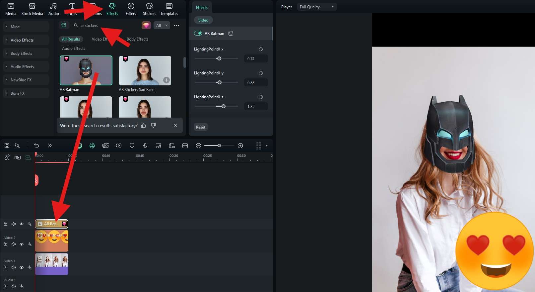This screenshot has height=292, width=535.
Task: Open the timeline track view options arrow
Action: (x=267, y=146)
